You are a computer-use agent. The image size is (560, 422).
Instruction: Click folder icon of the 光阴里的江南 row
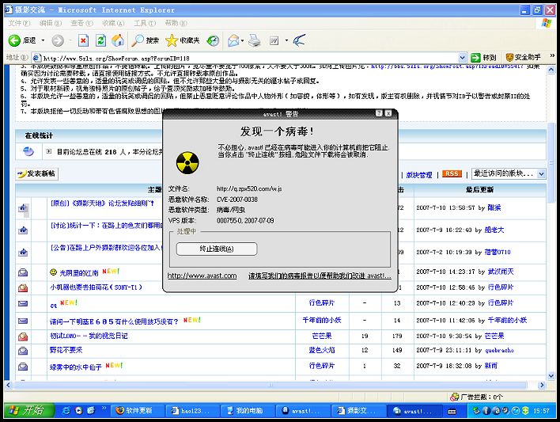point(23,272)
